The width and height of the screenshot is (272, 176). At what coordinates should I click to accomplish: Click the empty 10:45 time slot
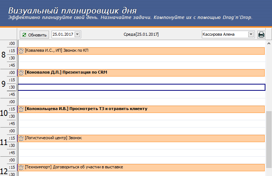(x=141, y=124)
